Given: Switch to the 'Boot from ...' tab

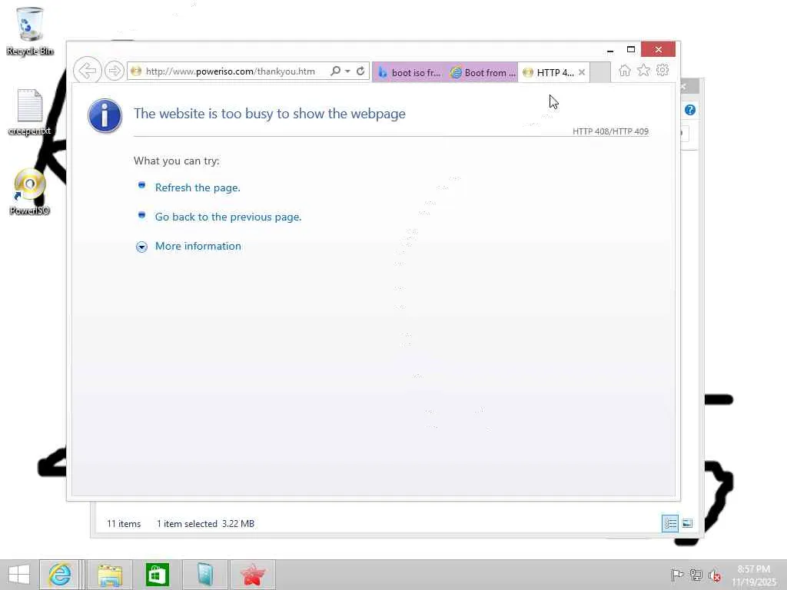Looking at the screenshot, I should coord(482,72).
